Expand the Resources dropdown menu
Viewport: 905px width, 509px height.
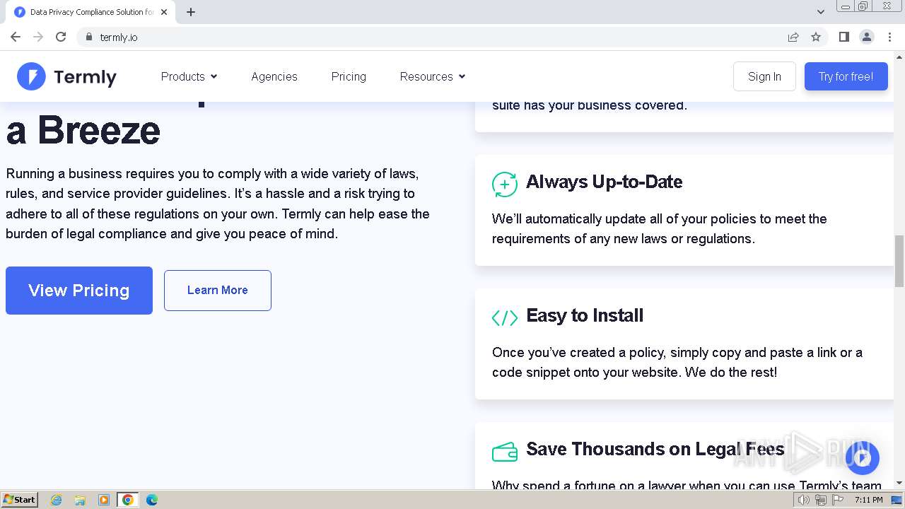click(x=433, y=76)
